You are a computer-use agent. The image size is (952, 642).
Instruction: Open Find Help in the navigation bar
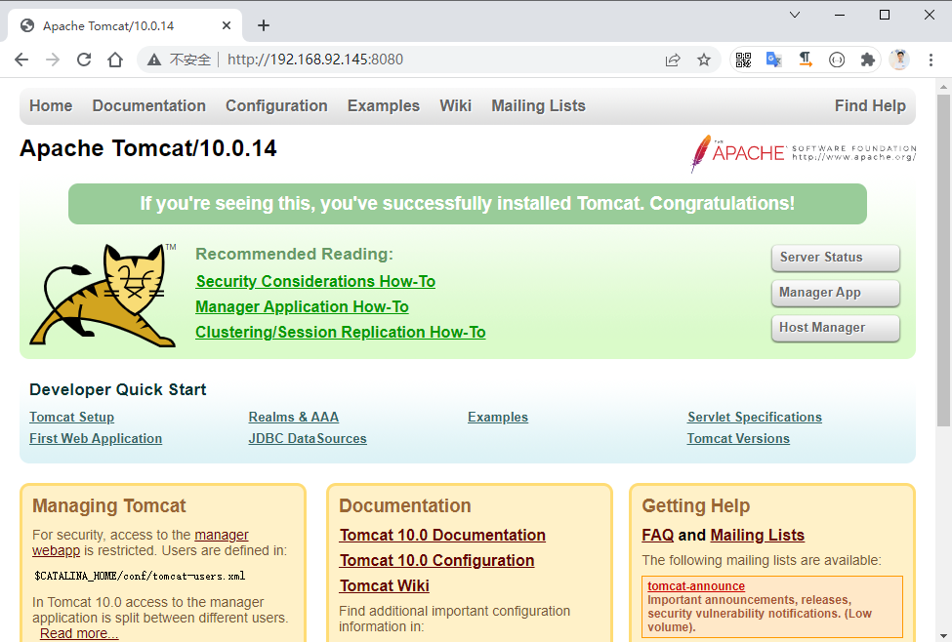tap(870, 105)
